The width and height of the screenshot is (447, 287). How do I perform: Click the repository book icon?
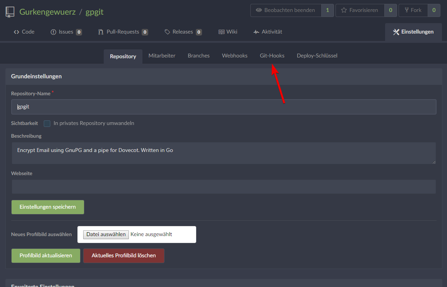[10, 12]
